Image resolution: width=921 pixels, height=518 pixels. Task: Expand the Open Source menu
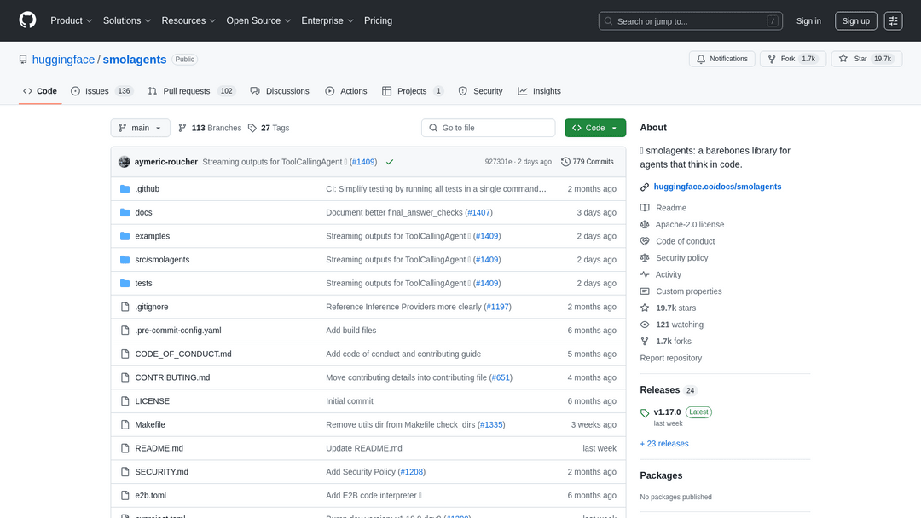point(258,20)
